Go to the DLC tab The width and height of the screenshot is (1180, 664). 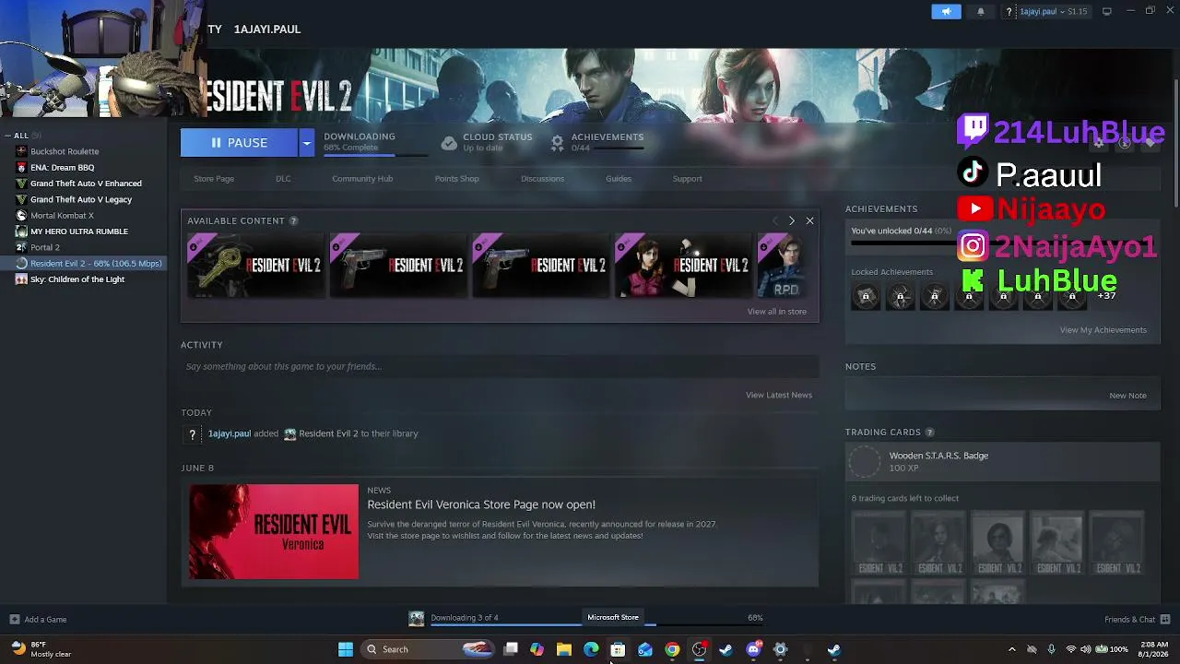click(x=283, y=179)
